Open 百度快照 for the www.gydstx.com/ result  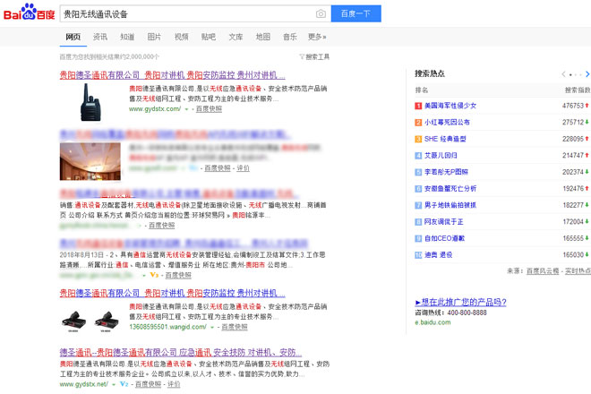click(x=209, y=109)
